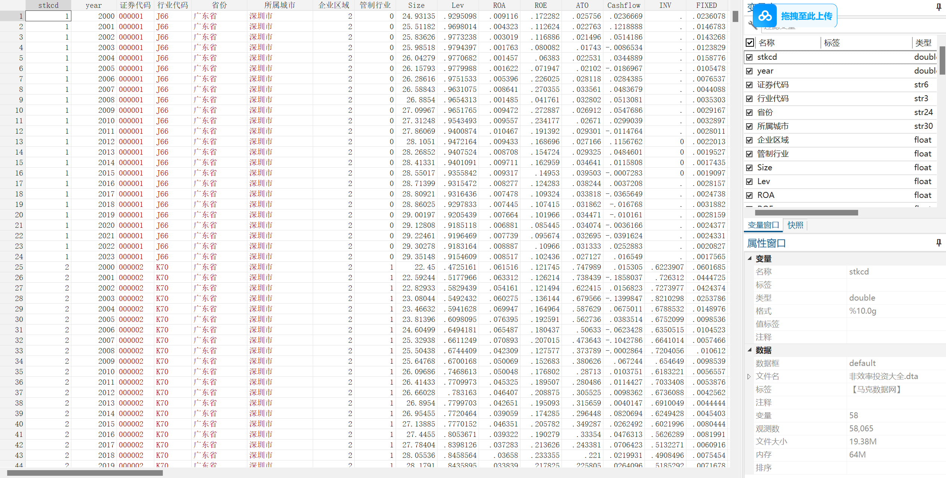Switch to the 变量窗口 tab

click(763, 225)
